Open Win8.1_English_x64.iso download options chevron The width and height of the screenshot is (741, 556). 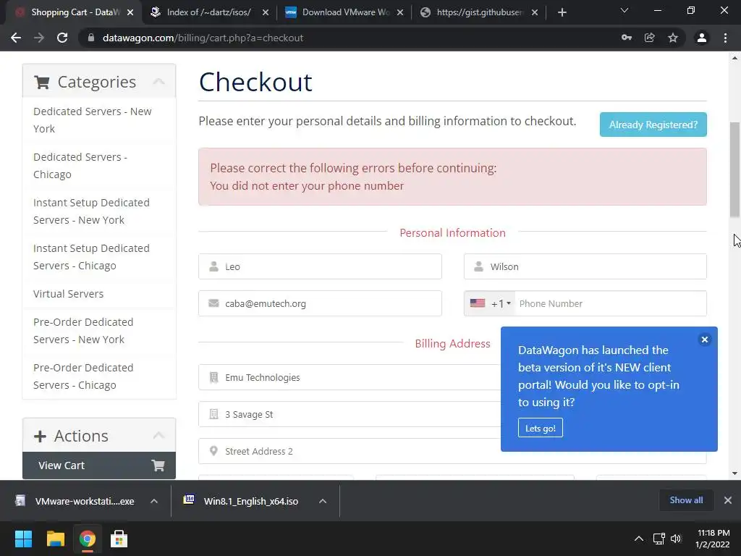pyautogui.click(x=323, y=501)
